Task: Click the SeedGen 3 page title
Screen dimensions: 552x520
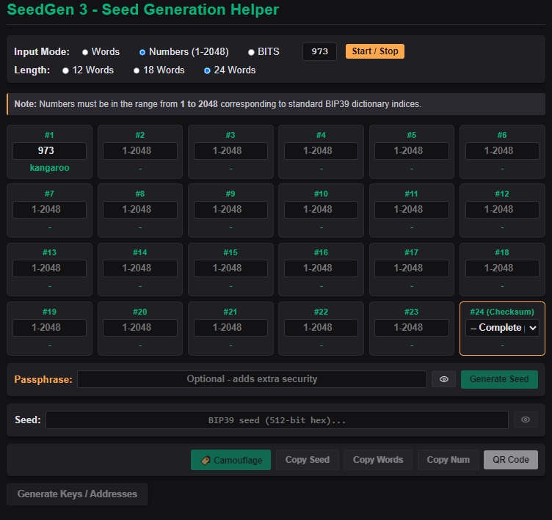Action: pyautogui.click(x=143, y=10)
